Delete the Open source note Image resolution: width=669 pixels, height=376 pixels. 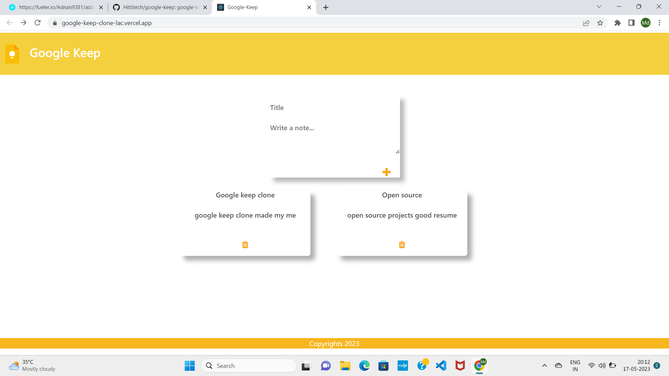402,245
